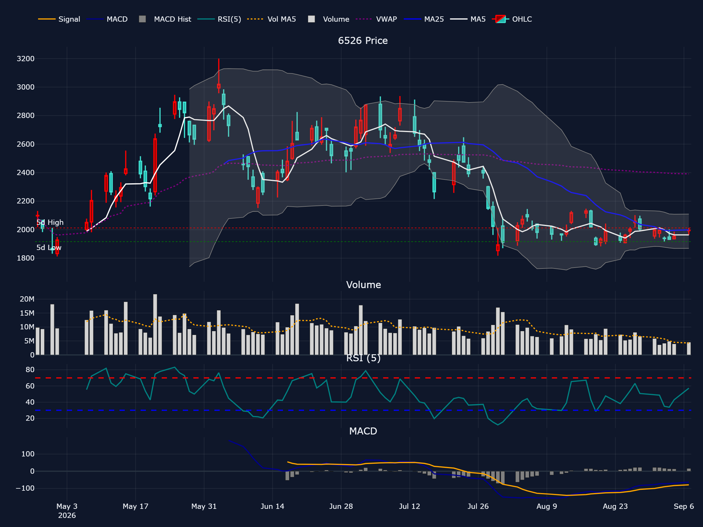
Task: Toggle the MACD Hist legend entry
Action: (165, 19)
